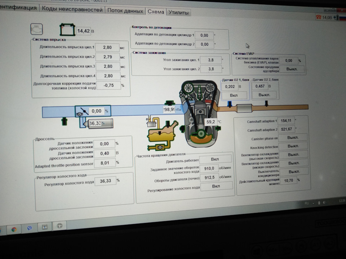346x259 pixels.
Task: Click Регулирование холостого хода Вкл status
Action: pyautogui.click(x=216, y=186)
